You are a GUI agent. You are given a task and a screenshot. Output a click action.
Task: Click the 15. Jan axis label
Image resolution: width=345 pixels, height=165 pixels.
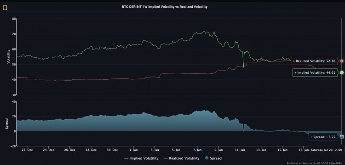(283, 150)
